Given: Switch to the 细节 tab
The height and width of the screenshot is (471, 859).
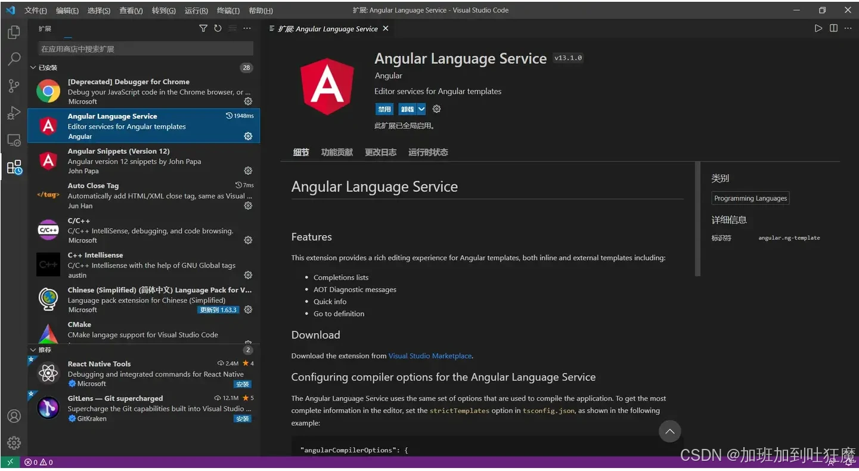Looking at the screenshot, I should (301, 152).
